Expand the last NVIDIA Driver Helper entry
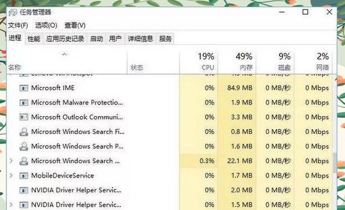Viewport: 345px width, 210px height. pos(11,205)
